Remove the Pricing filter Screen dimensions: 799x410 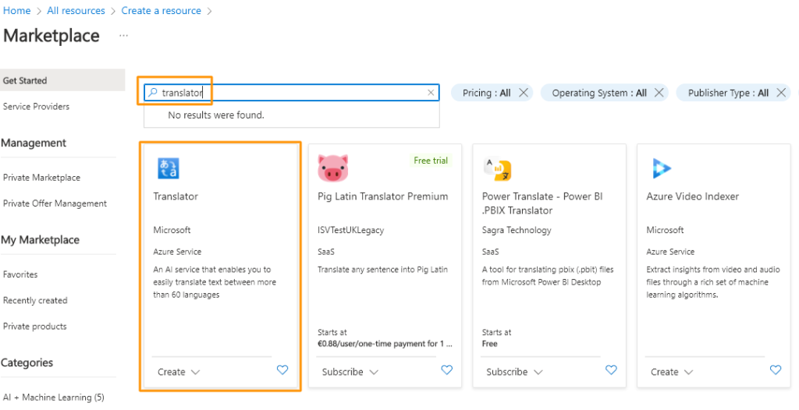point(524,93)
